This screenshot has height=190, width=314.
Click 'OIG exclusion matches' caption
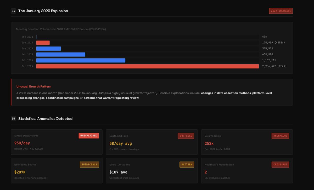[218, 178]
